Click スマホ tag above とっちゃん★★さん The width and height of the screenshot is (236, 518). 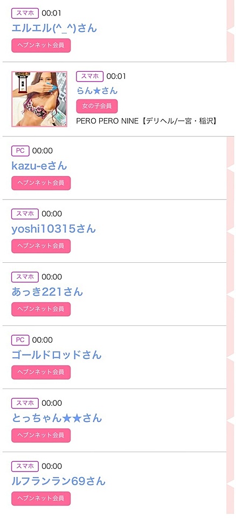click(25, 403)
